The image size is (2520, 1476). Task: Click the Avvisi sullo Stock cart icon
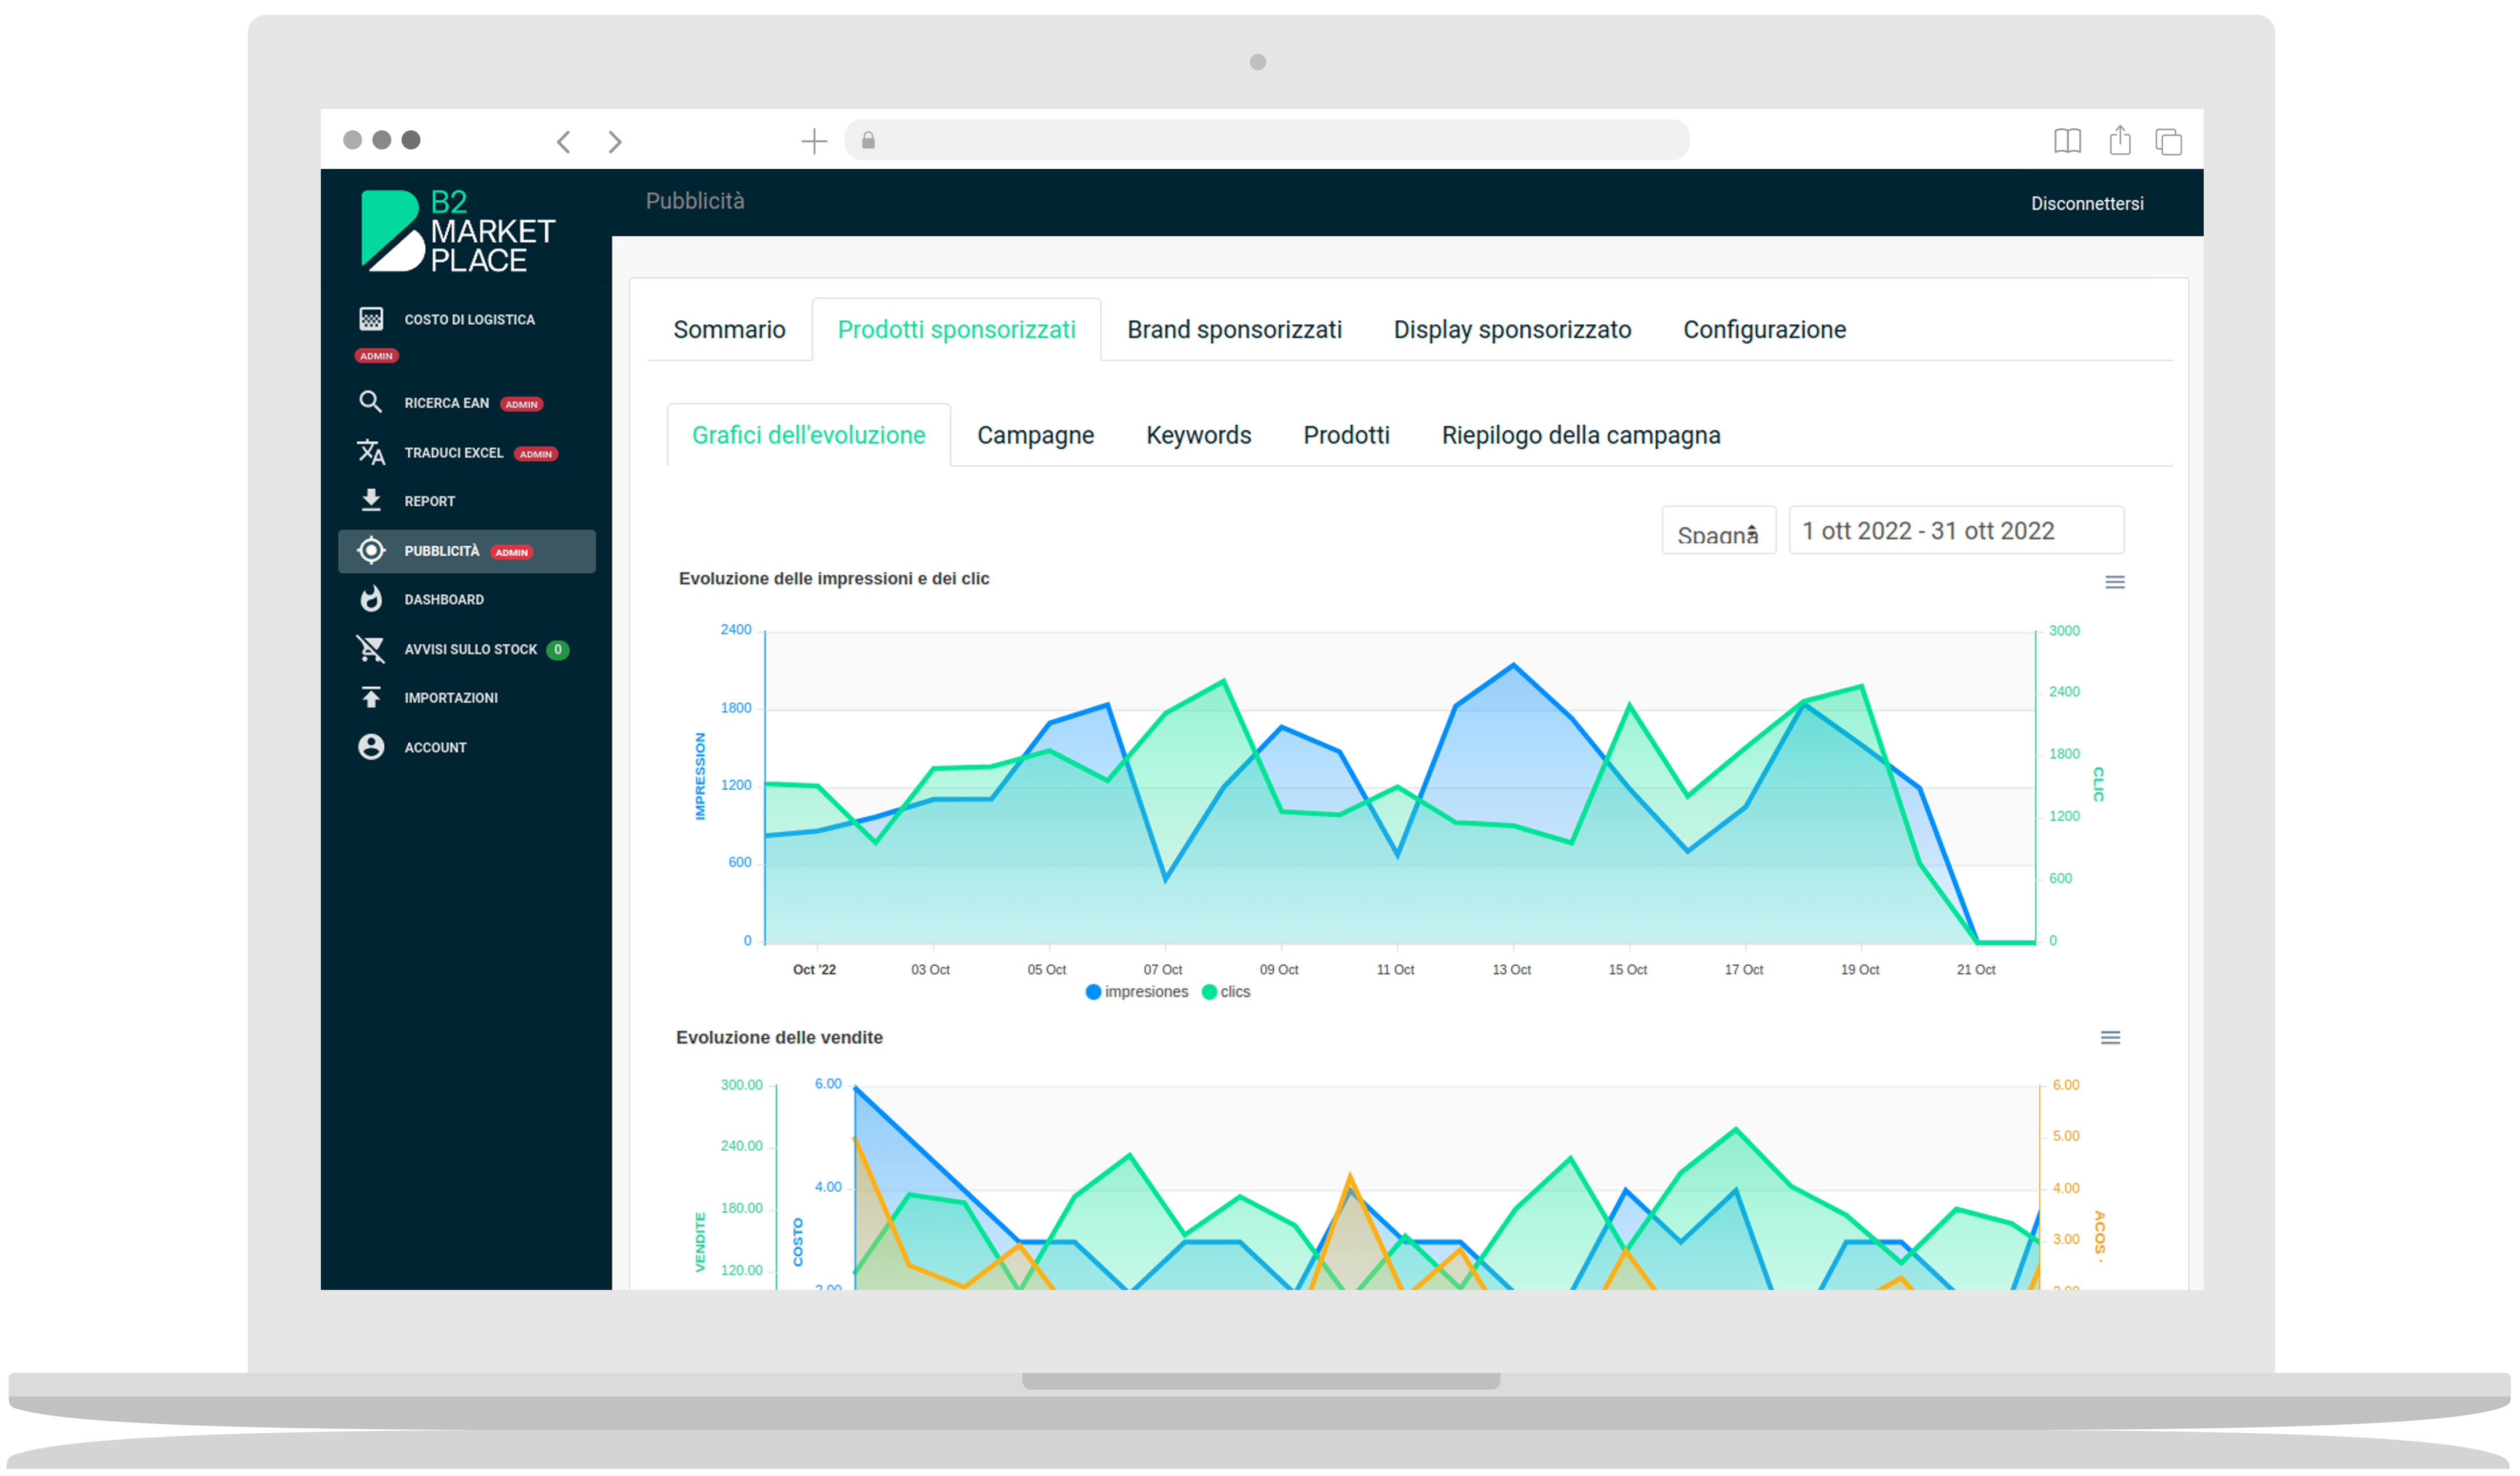371,649
